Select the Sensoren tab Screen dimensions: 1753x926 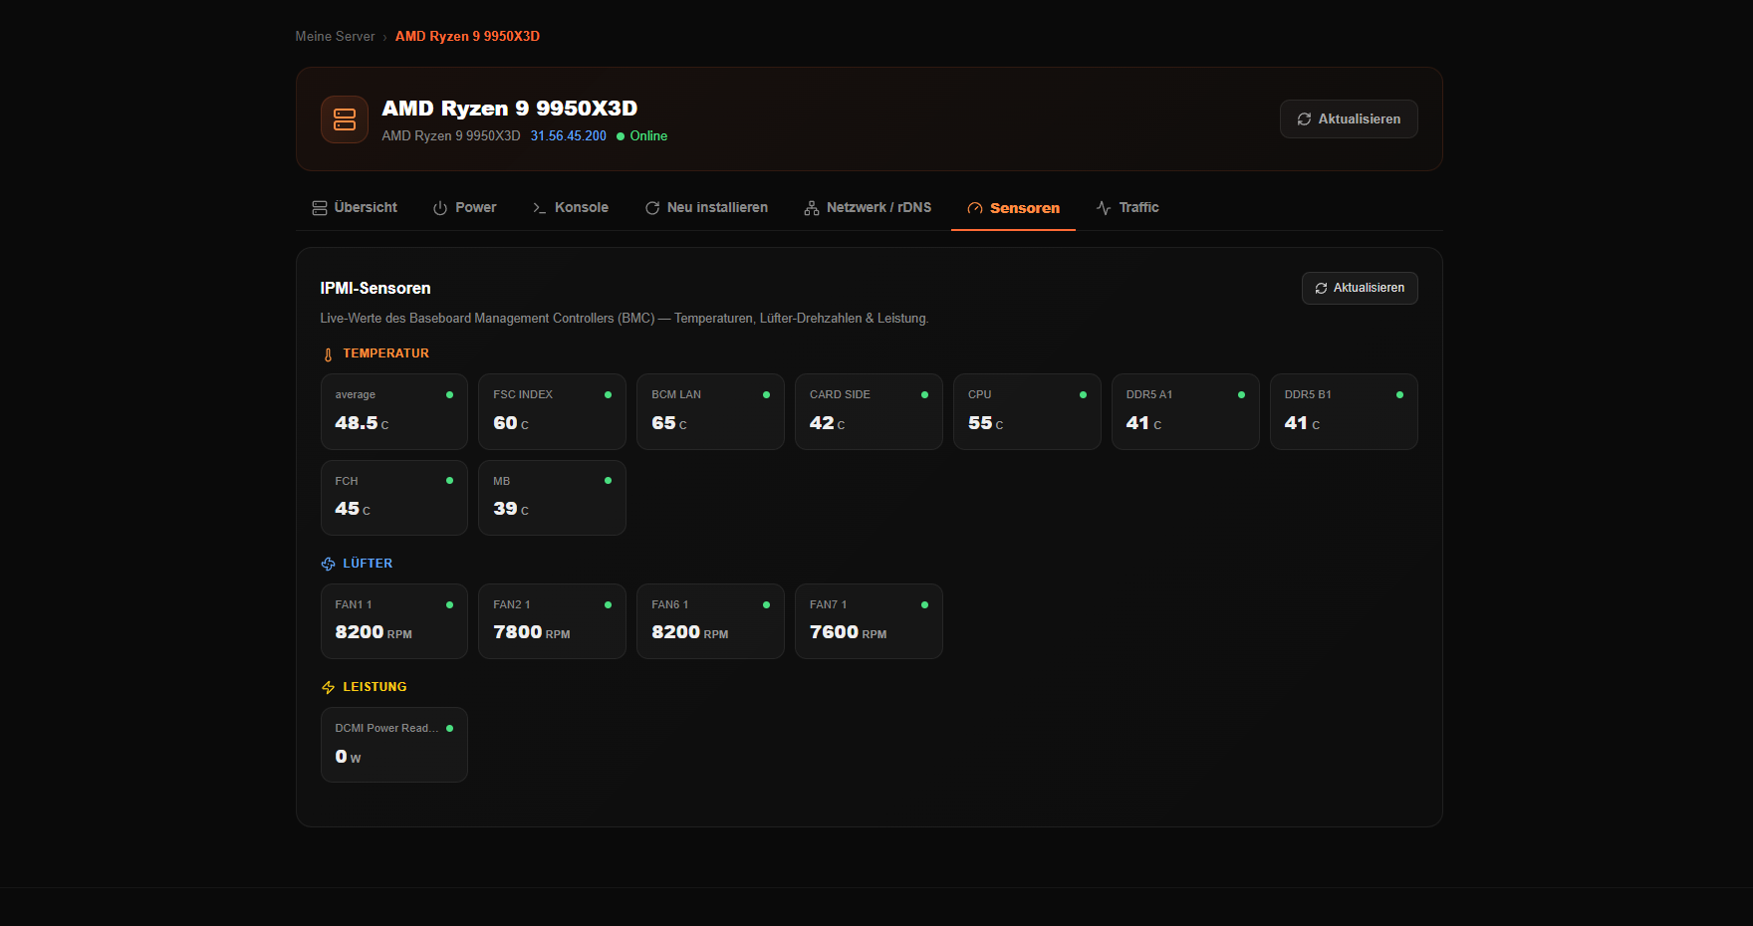click(x=1013, y=208)
